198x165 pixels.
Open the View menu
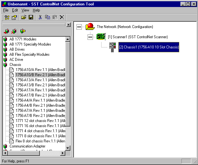(x=25, y=10)
